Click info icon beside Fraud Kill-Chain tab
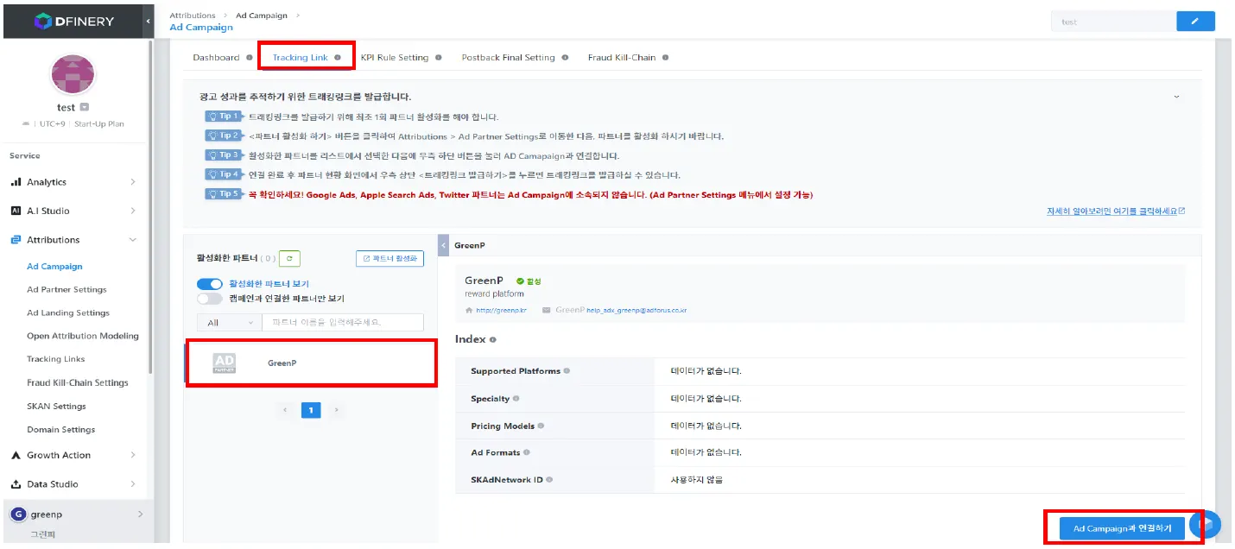This screenshot has width=1235, height=549. tap(666, 58)
